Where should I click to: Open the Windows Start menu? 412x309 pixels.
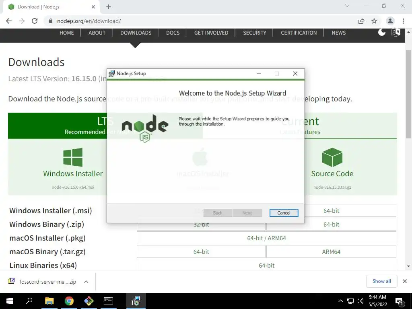click(10, 301)
